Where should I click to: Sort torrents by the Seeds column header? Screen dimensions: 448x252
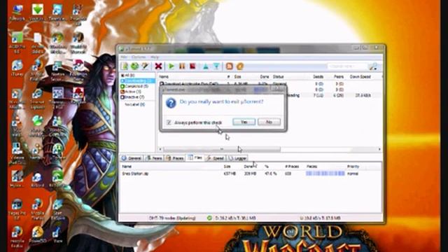pyautogui.click(x=318, y=77)
